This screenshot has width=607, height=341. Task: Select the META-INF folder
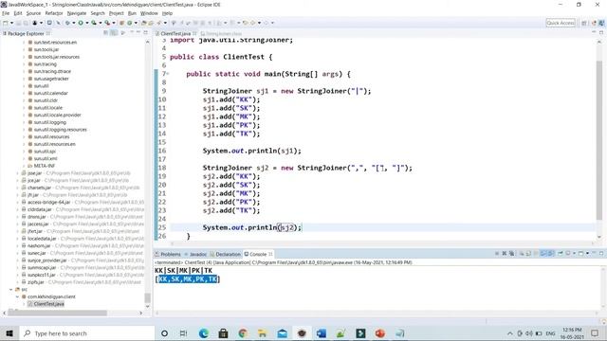click(x=44, y=166)
